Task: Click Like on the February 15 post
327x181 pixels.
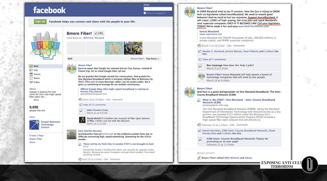Action: point(232,125)
